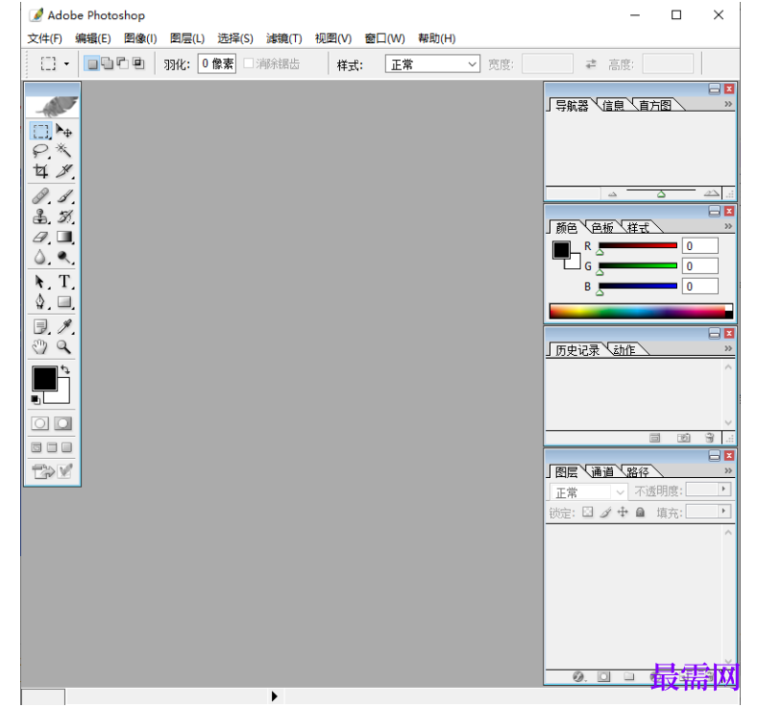Image resolution: width=758 pixels, height=707 pixels.
Task: Open the 样式 style dropdown
Action: 432,63
